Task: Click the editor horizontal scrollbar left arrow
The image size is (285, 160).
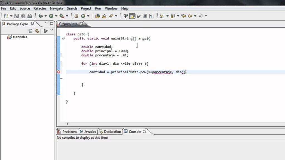Action: [67, 124]
